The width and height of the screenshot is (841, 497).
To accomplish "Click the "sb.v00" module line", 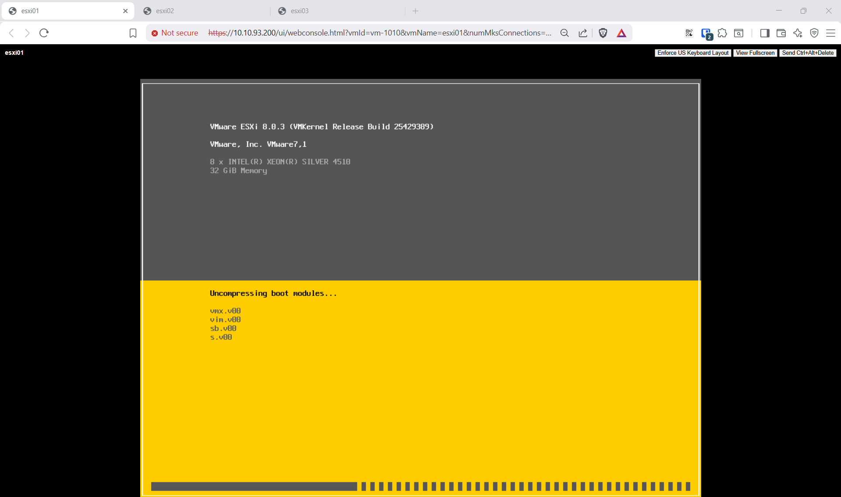I will 223,328.
